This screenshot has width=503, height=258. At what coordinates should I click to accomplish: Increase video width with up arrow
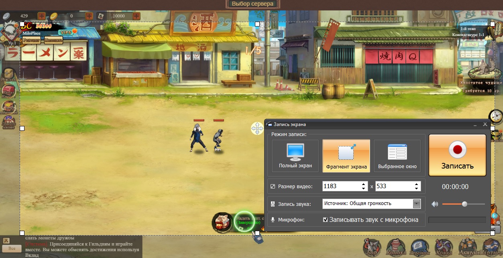(x=364, y=184)
